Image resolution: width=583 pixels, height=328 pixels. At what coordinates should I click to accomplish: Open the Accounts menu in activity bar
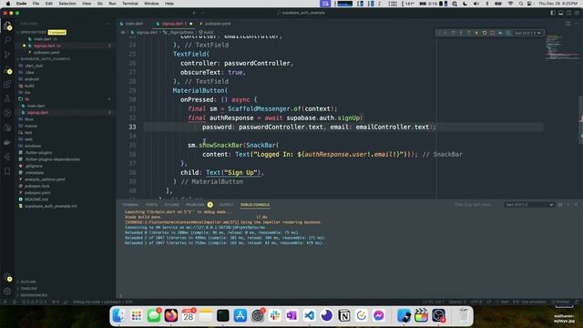click(7, 277)
